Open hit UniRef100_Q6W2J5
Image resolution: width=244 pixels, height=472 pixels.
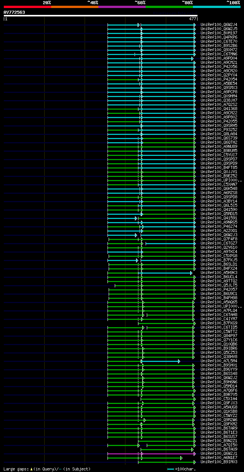[219, 29]
